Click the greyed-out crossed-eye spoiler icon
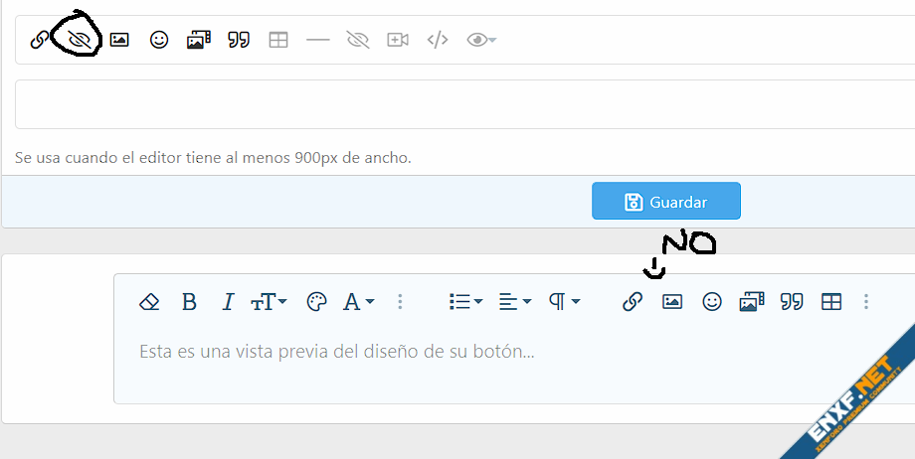915x459 pixels. click(x=358, y=40)
